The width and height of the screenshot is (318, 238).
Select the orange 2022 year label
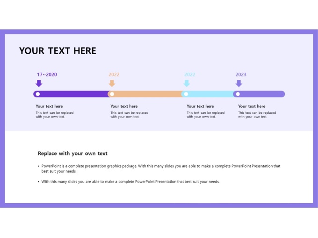click(x=114, y=75)
